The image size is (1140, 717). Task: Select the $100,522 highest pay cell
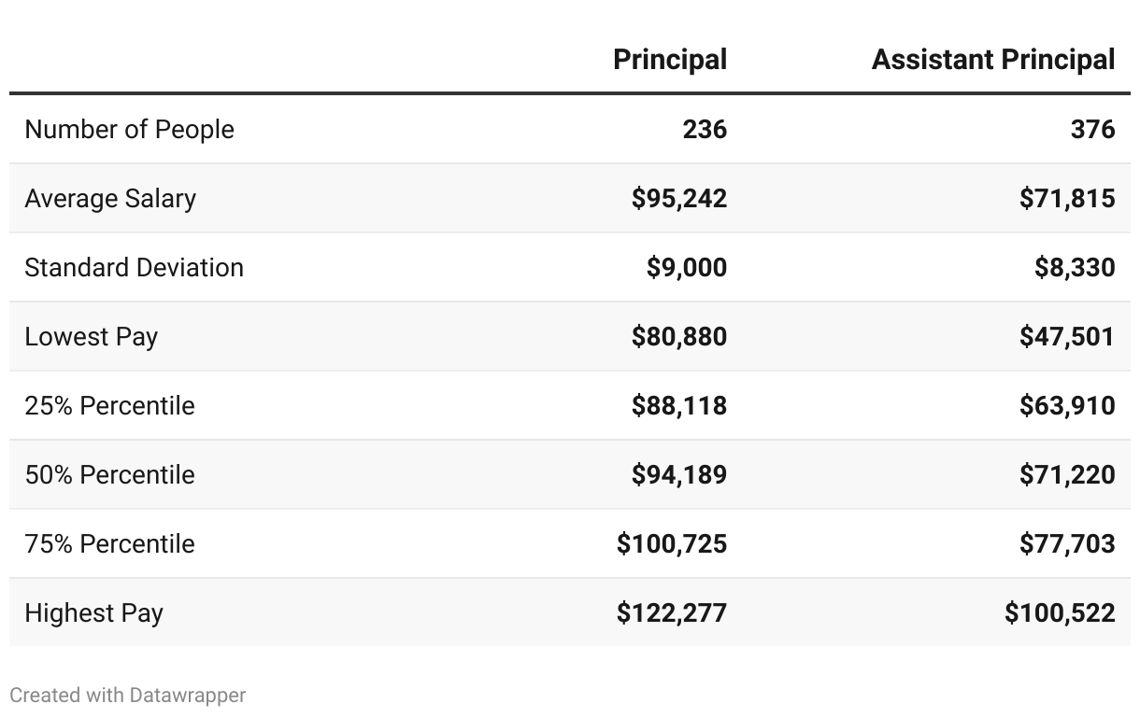tap(1060, 613)
